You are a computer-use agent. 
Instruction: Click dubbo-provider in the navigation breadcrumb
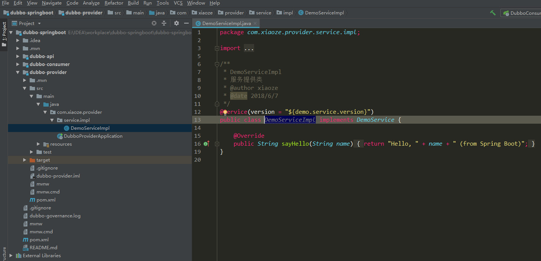(x=84, y=13)
